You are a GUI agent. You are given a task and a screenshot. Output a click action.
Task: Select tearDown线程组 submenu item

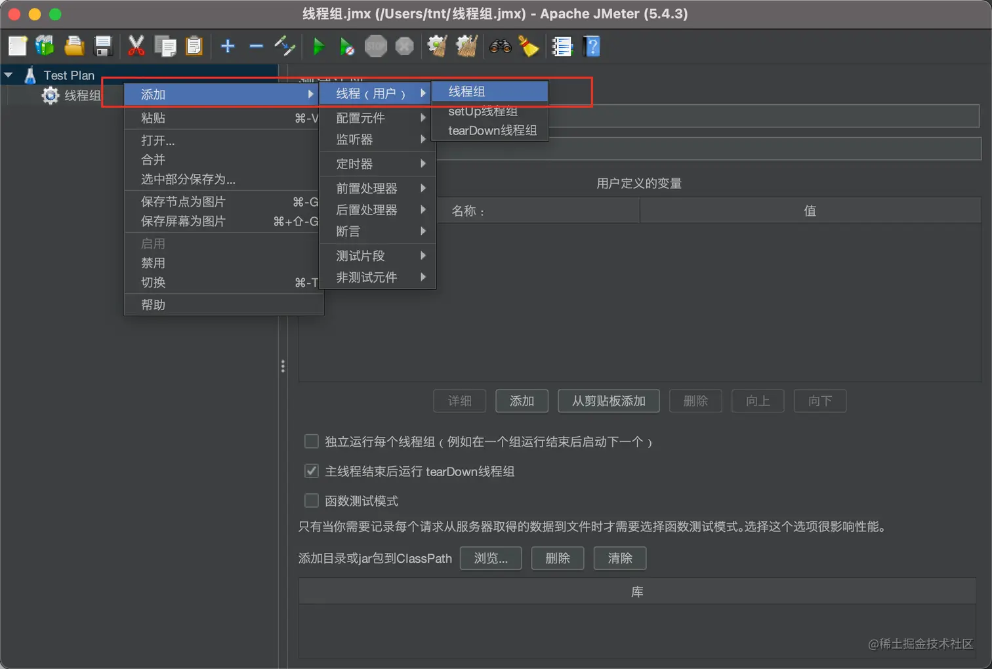click(489, 131)
